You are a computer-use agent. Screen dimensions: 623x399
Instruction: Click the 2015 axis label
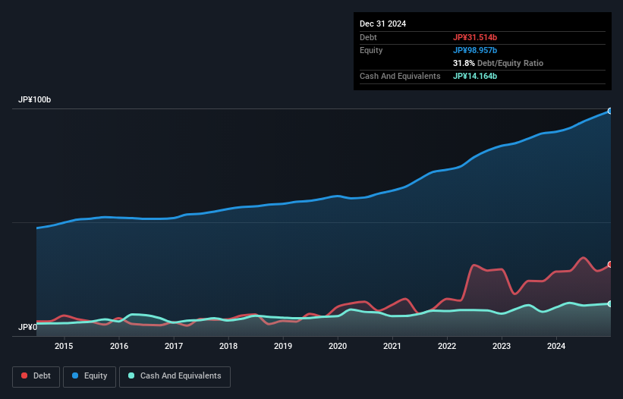[x=64, y=346]
